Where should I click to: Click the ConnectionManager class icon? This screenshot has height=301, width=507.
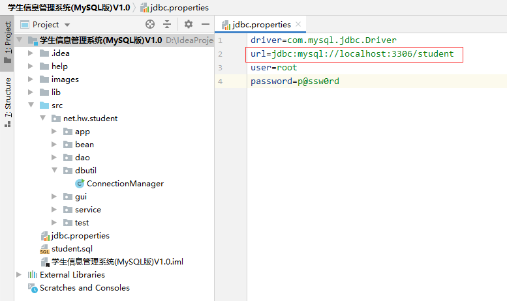pos(80,184)
